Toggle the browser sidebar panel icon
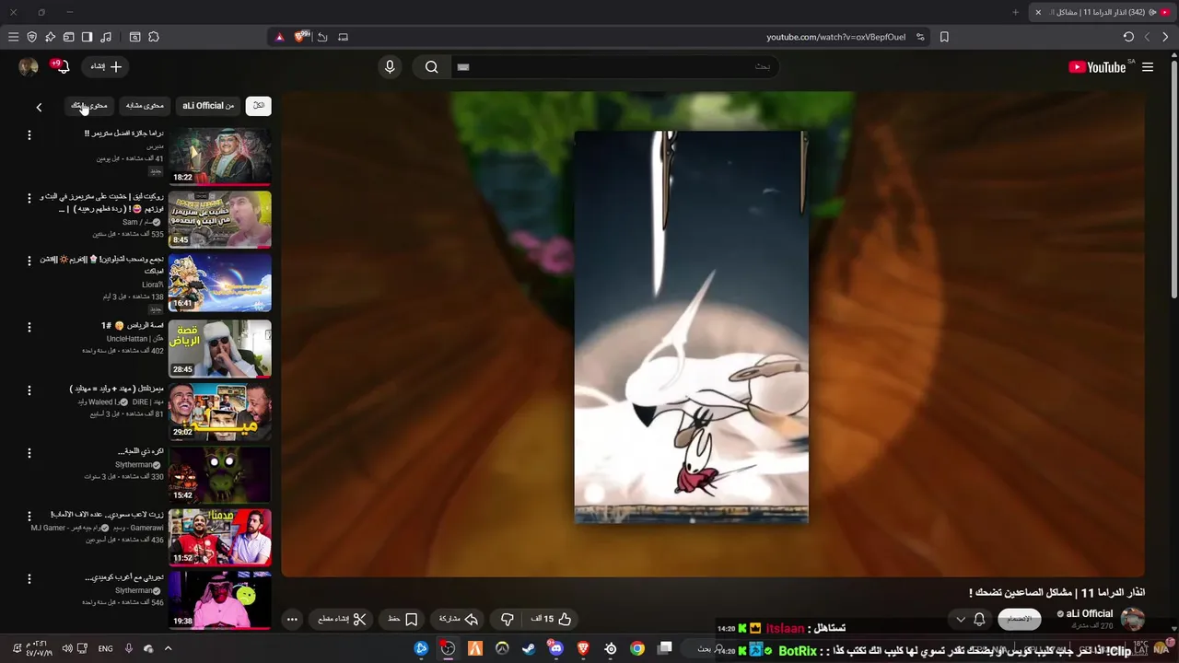This screenshot has height=663, width=1179. pyautogui.click(x=87, y=37)
